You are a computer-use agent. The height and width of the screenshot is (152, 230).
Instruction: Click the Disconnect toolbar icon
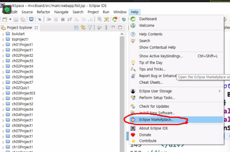(x=70, y=20)
